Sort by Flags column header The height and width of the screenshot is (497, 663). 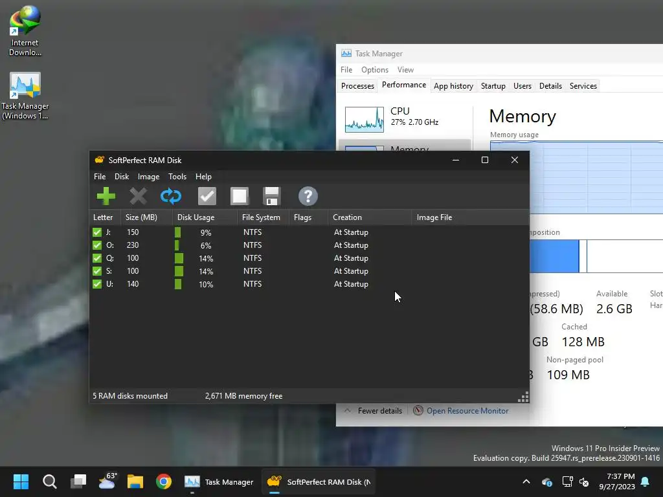click(308, 217)
